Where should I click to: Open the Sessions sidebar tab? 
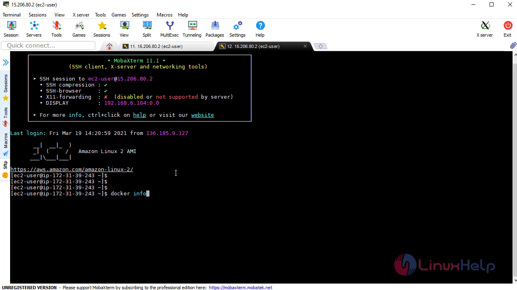tap(5, 87)
